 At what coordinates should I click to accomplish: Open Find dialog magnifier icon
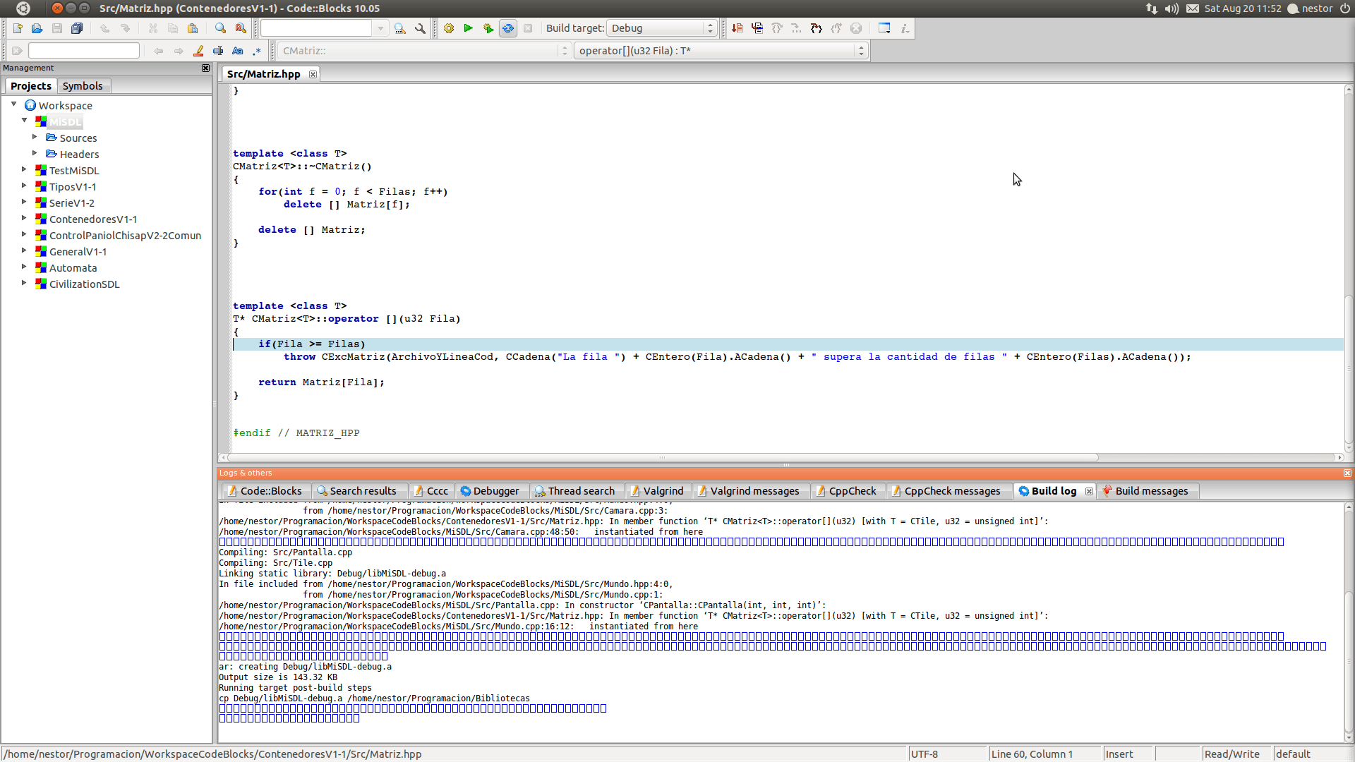tap(221, 28)
